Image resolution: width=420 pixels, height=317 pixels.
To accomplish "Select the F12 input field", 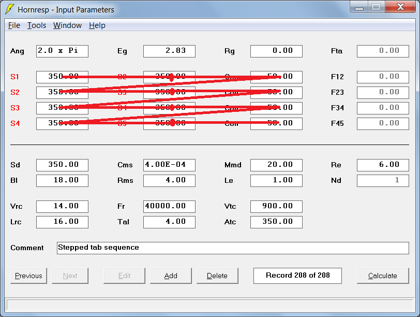I will (x=383, y=77).
